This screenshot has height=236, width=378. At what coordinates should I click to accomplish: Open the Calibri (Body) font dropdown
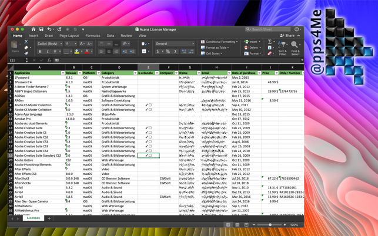click(61, 43)
